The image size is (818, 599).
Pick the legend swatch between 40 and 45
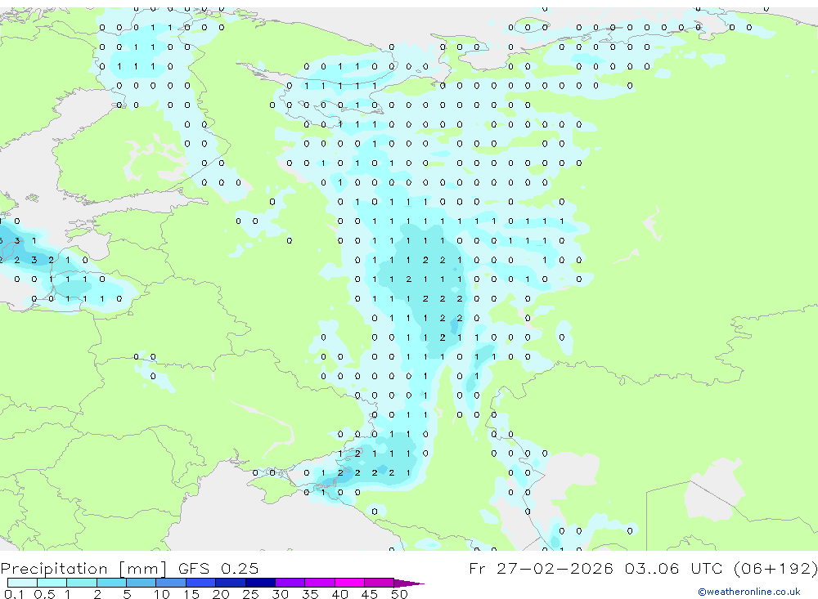click(x=349, y=583)
